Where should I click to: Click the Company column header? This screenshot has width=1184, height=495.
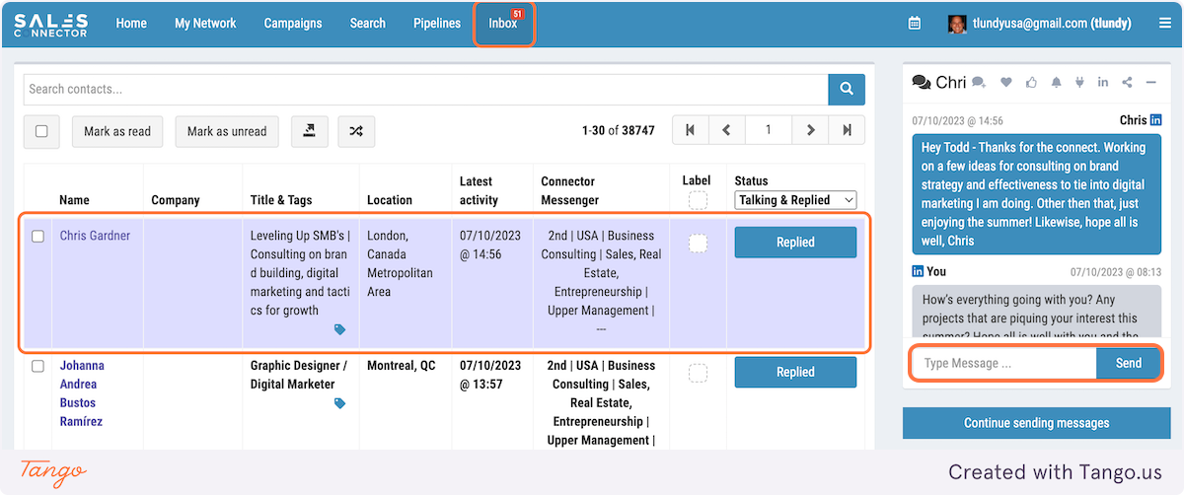(176, 200)
